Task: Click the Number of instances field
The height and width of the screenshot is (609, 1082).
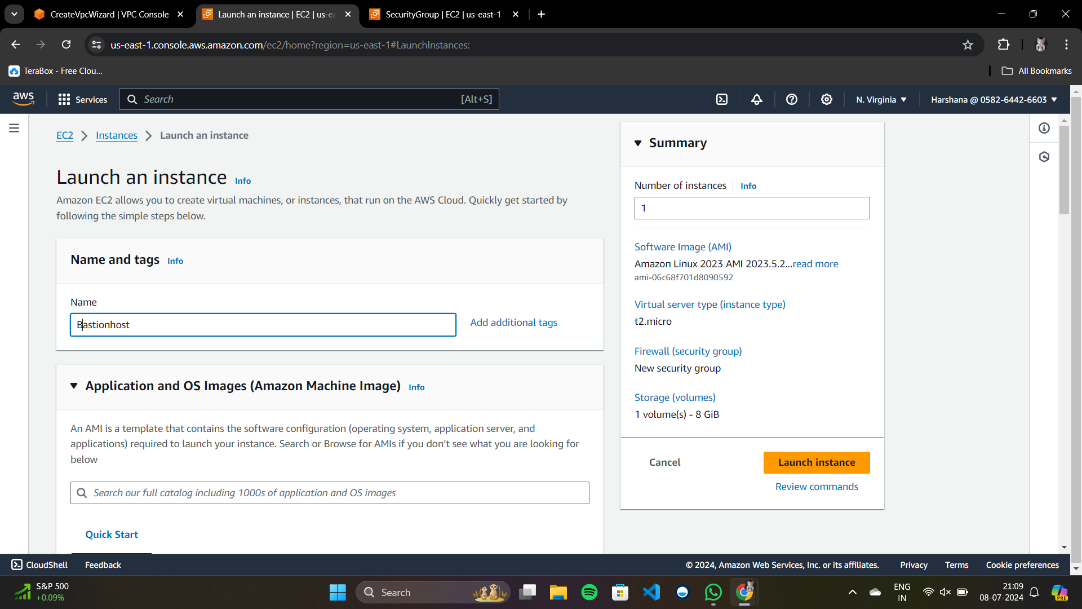Action: click(752, 208)
